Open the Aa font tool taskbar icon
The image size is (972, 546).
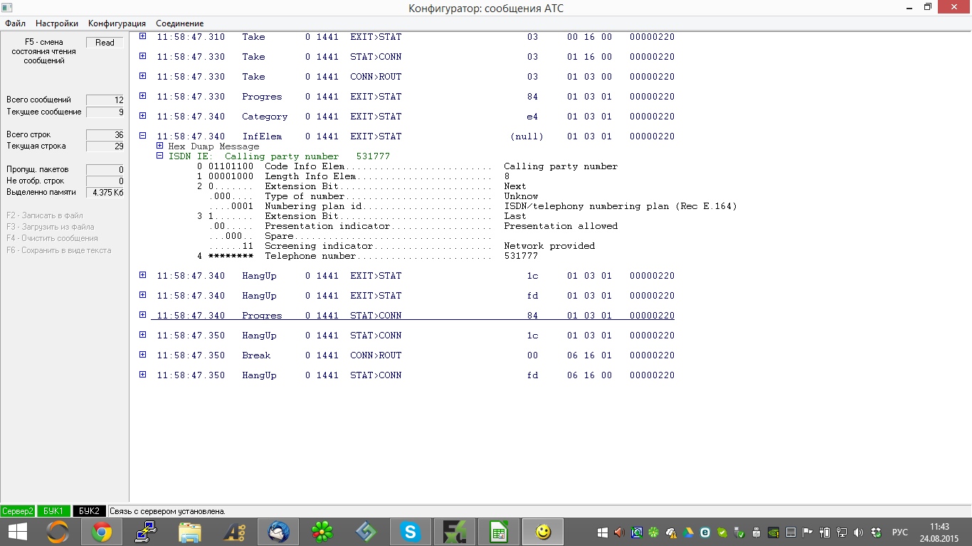[234, 531]
